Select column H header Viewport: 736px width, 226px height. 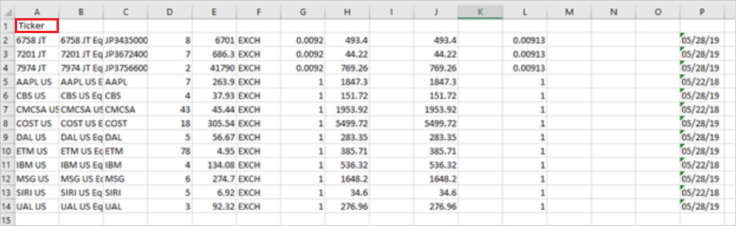347,12
